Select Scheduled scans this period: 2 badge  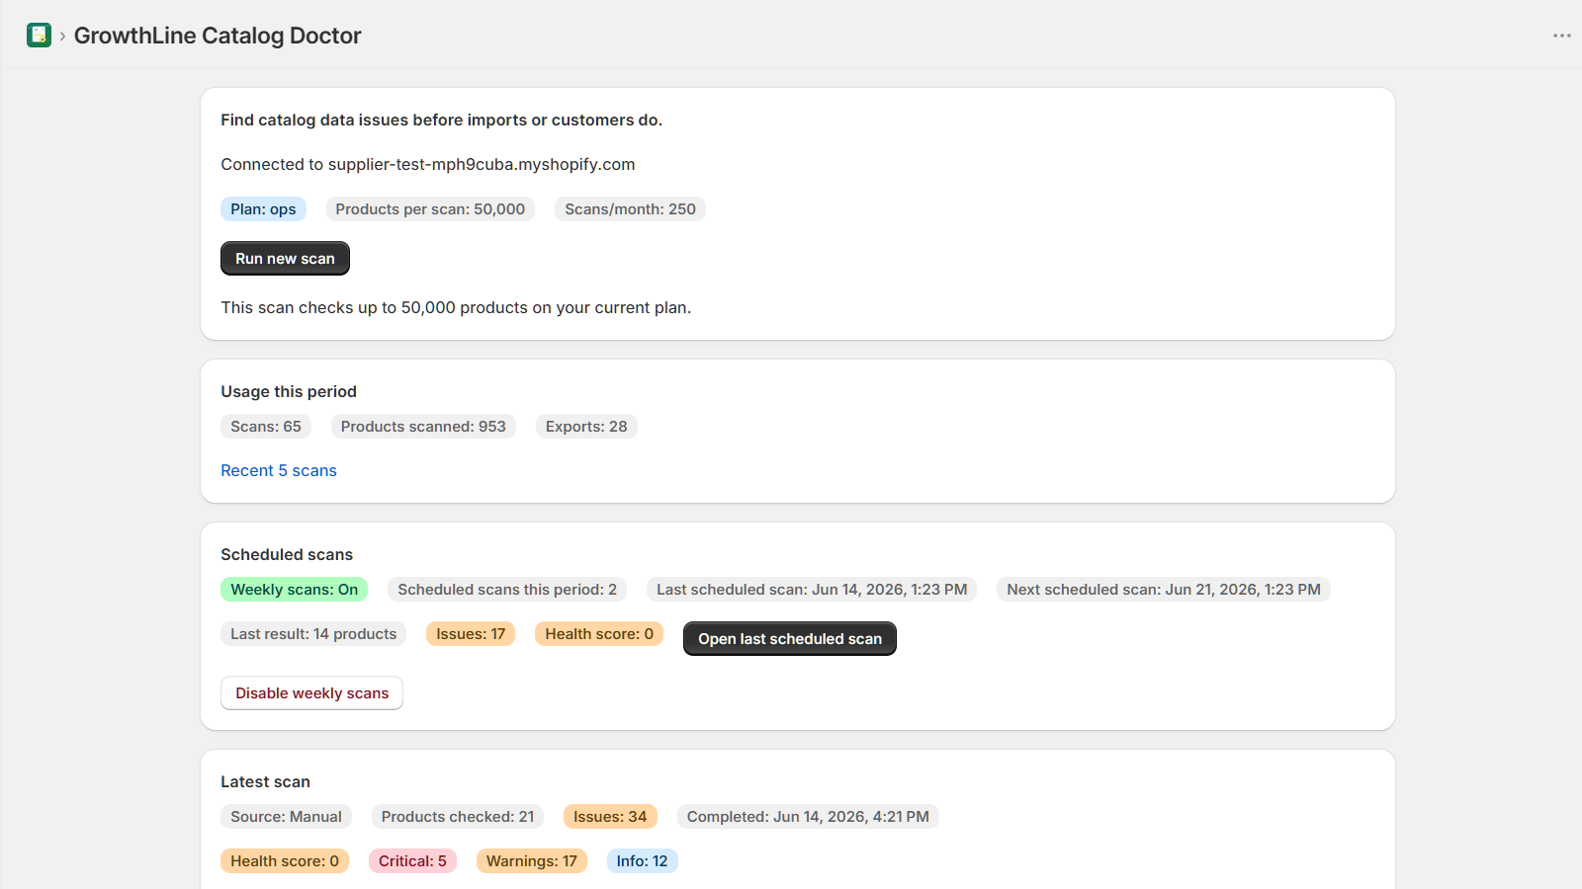pyautogui.click(x=507, y=590)
